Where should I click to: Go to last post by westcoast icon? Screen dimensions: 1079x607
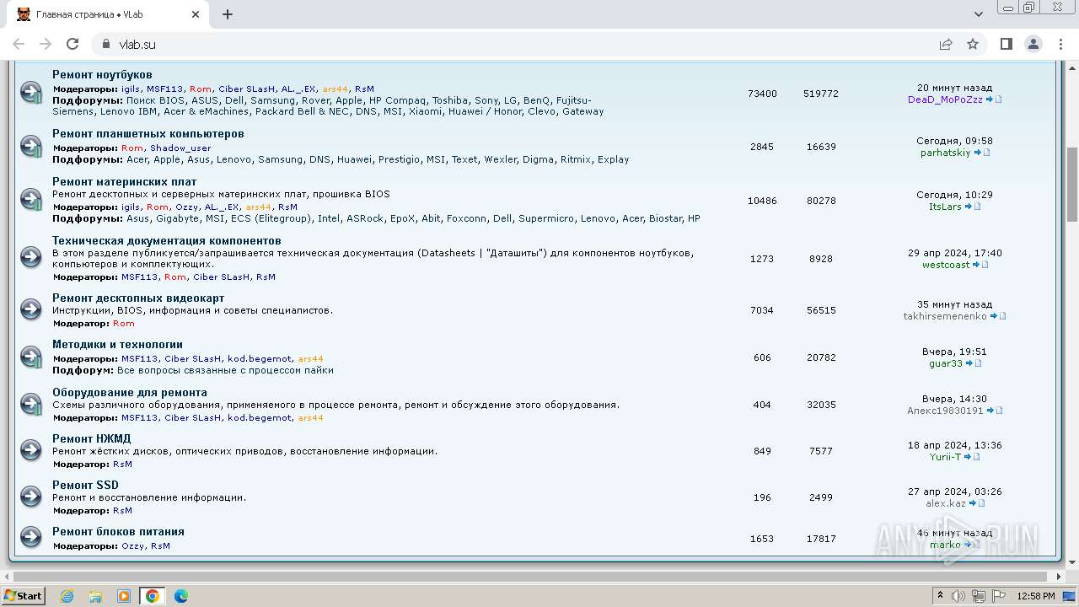tap(980, 265)
